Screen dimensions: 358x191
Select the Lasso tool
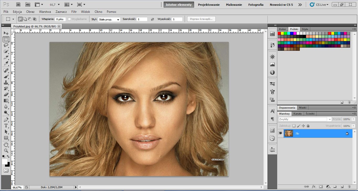click(6, 45)
